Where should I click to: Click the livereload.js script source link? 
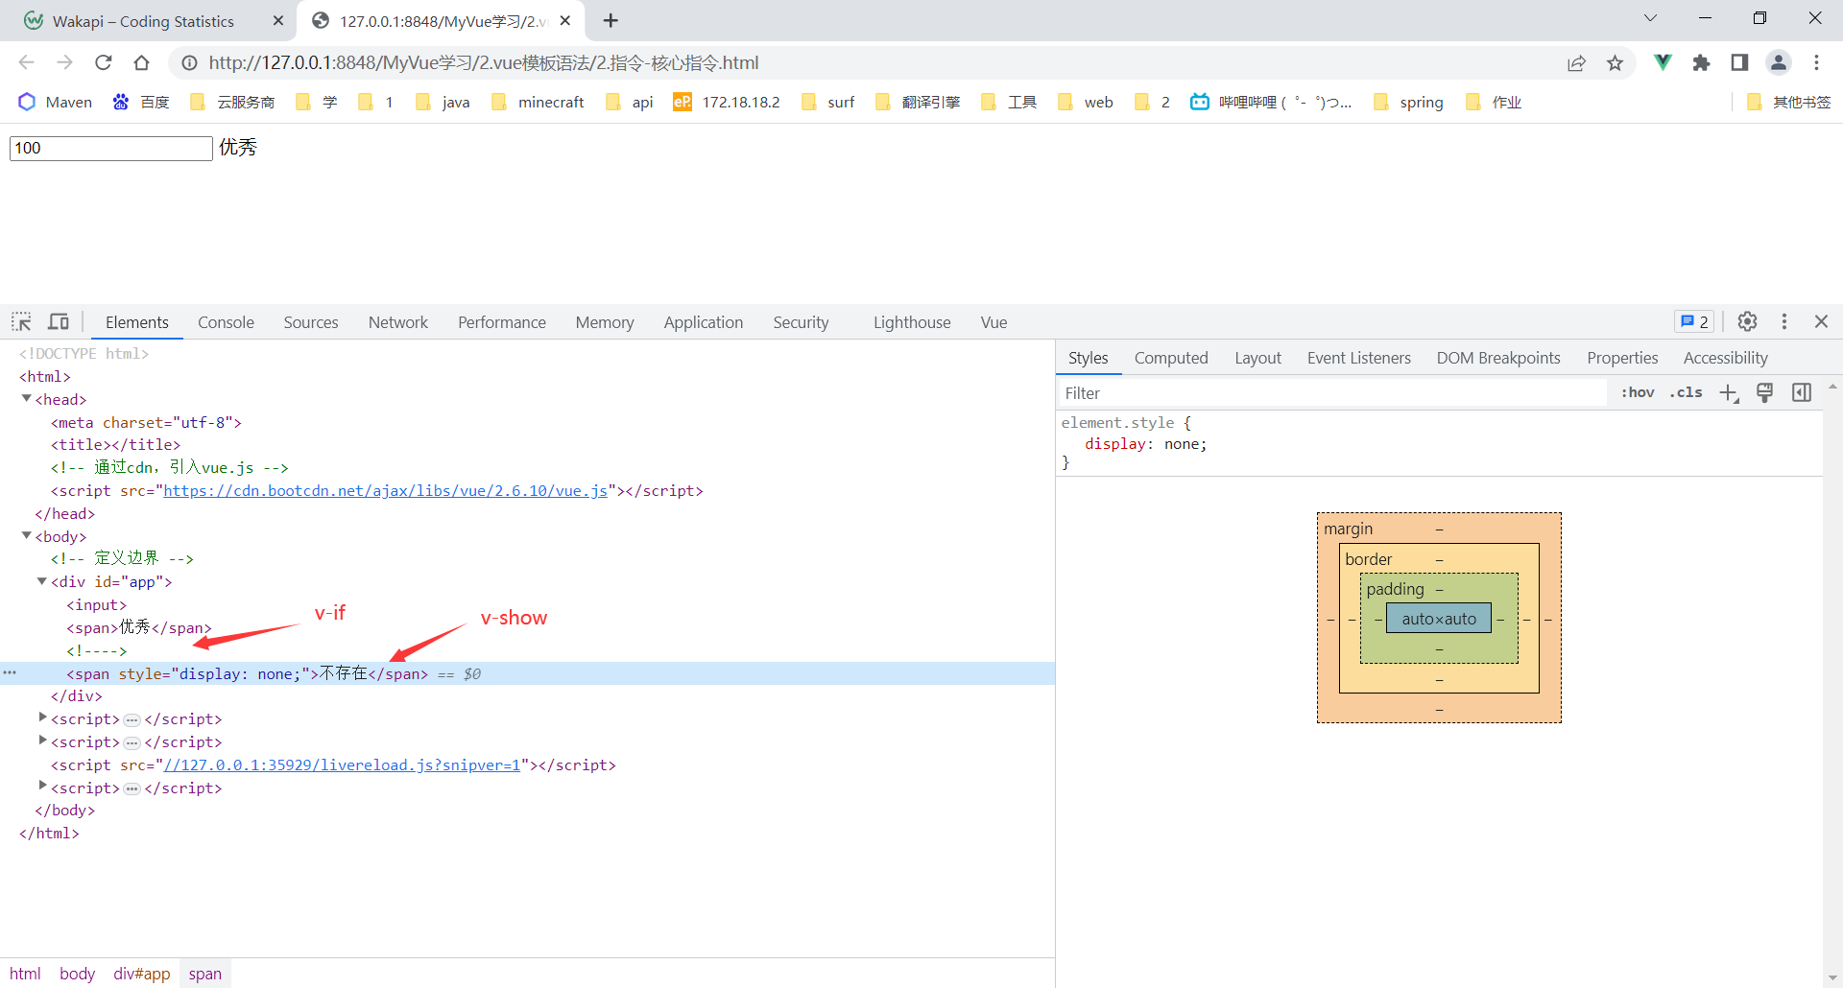[342, 765]
